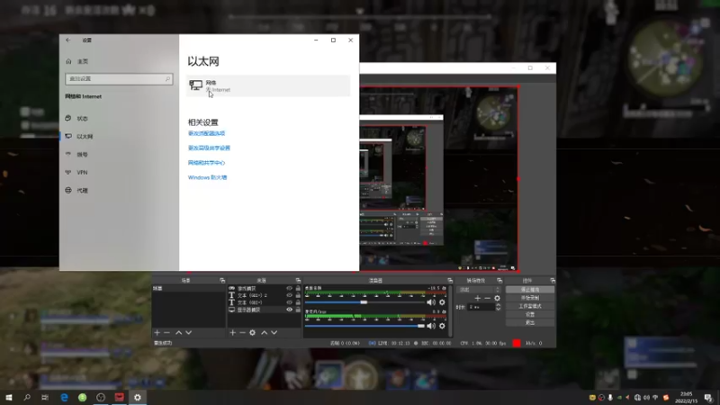Click the search magnifier in Settings search box

[167, 79]
